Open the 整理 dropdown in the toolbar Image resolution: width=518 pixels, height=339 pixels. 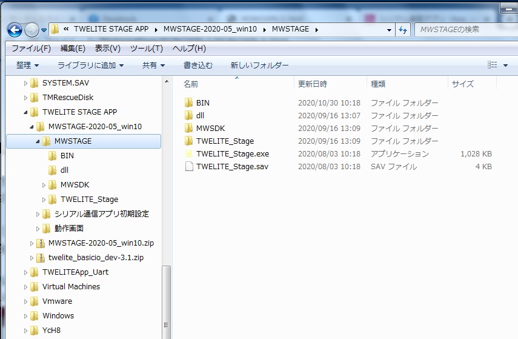click(x=27, y=65)
